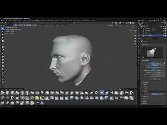This screenshot has height=125, width=167.
Task: Click the highlighted brush in the asset shelf
Action: coord(102,93)
